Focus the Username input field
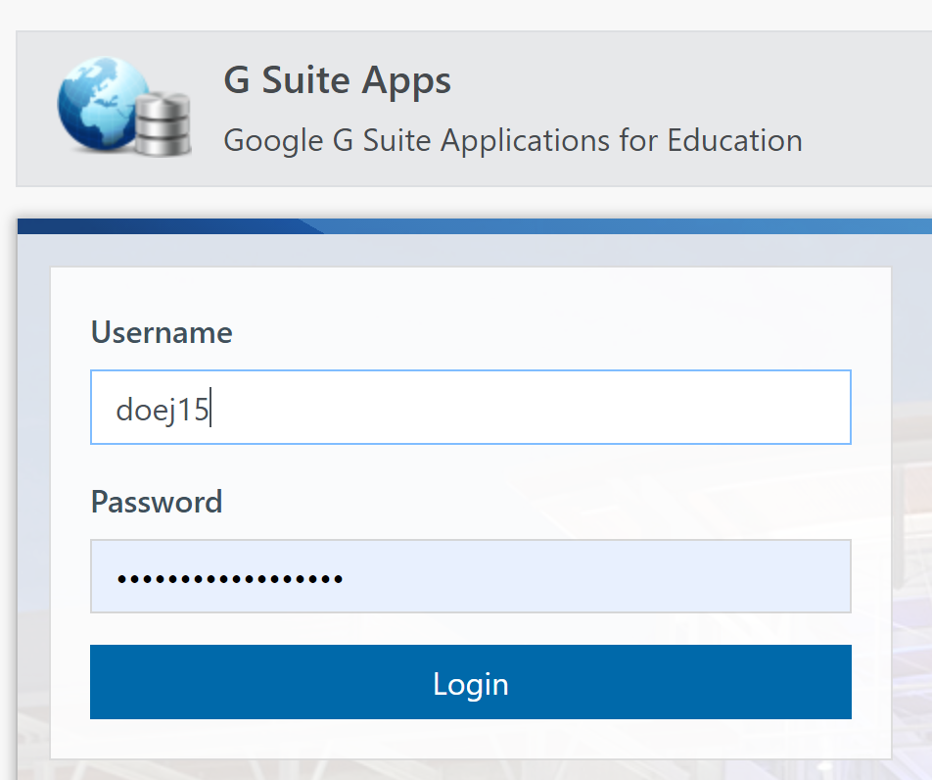The height and width of the screenshot is (780, 932). point(470,407)
